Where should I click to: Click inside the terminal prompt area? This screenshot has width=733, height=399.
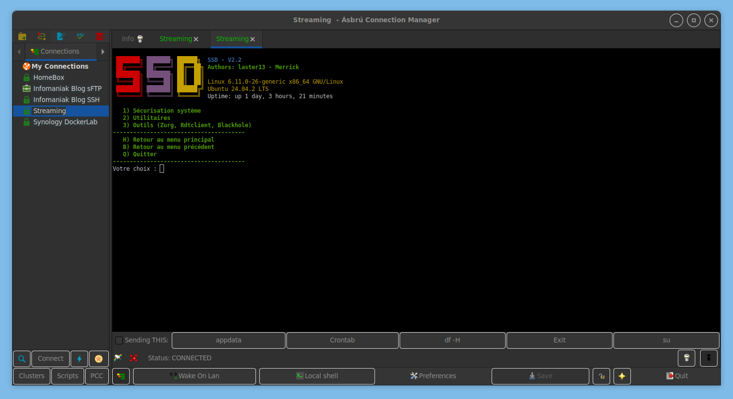[x=162, y=169]
